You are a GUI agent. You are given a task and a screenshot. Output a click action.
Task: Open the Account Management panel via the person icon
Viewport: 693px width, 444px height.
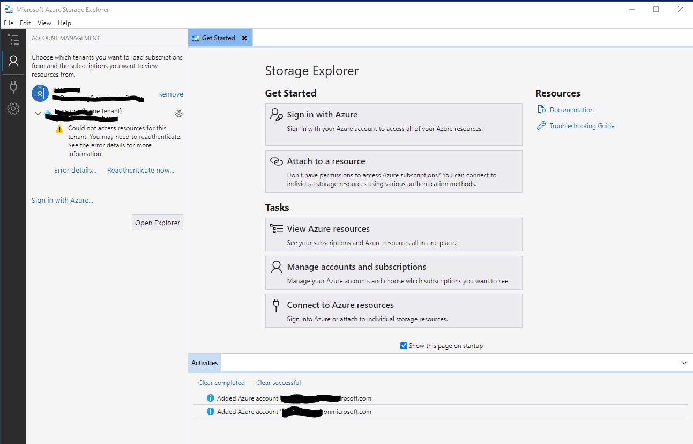click(13, 61)
